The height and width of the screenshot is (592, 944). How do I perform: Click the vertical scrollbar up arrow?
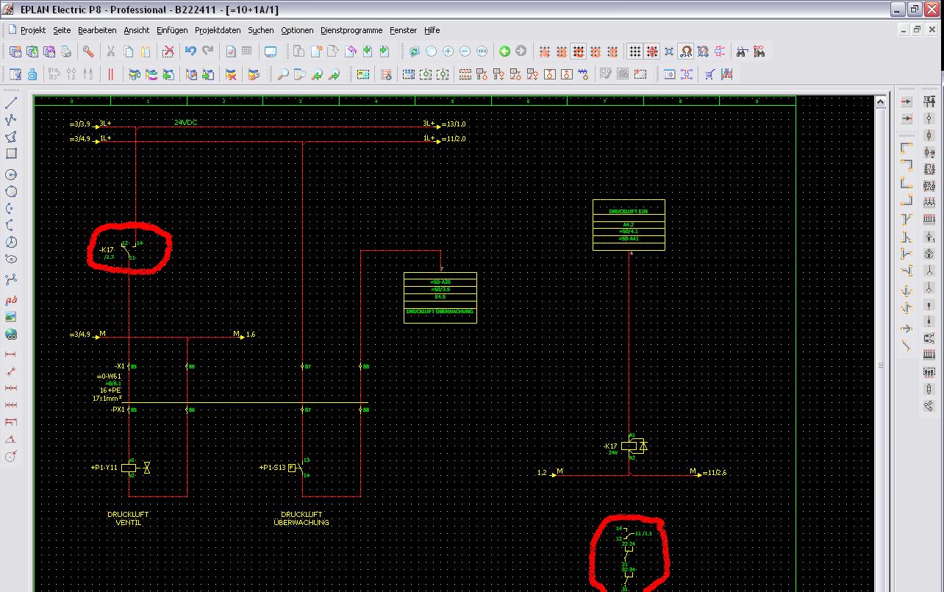[880, 101]
